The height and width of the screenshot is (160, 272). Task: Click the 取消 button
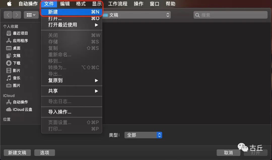point(228,152)
